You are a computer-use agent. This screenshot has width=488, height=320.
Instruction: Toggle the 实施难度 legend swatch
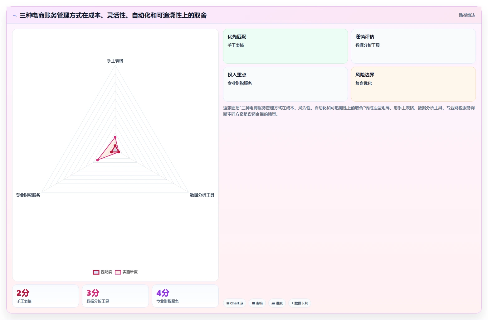coord(118,272)
